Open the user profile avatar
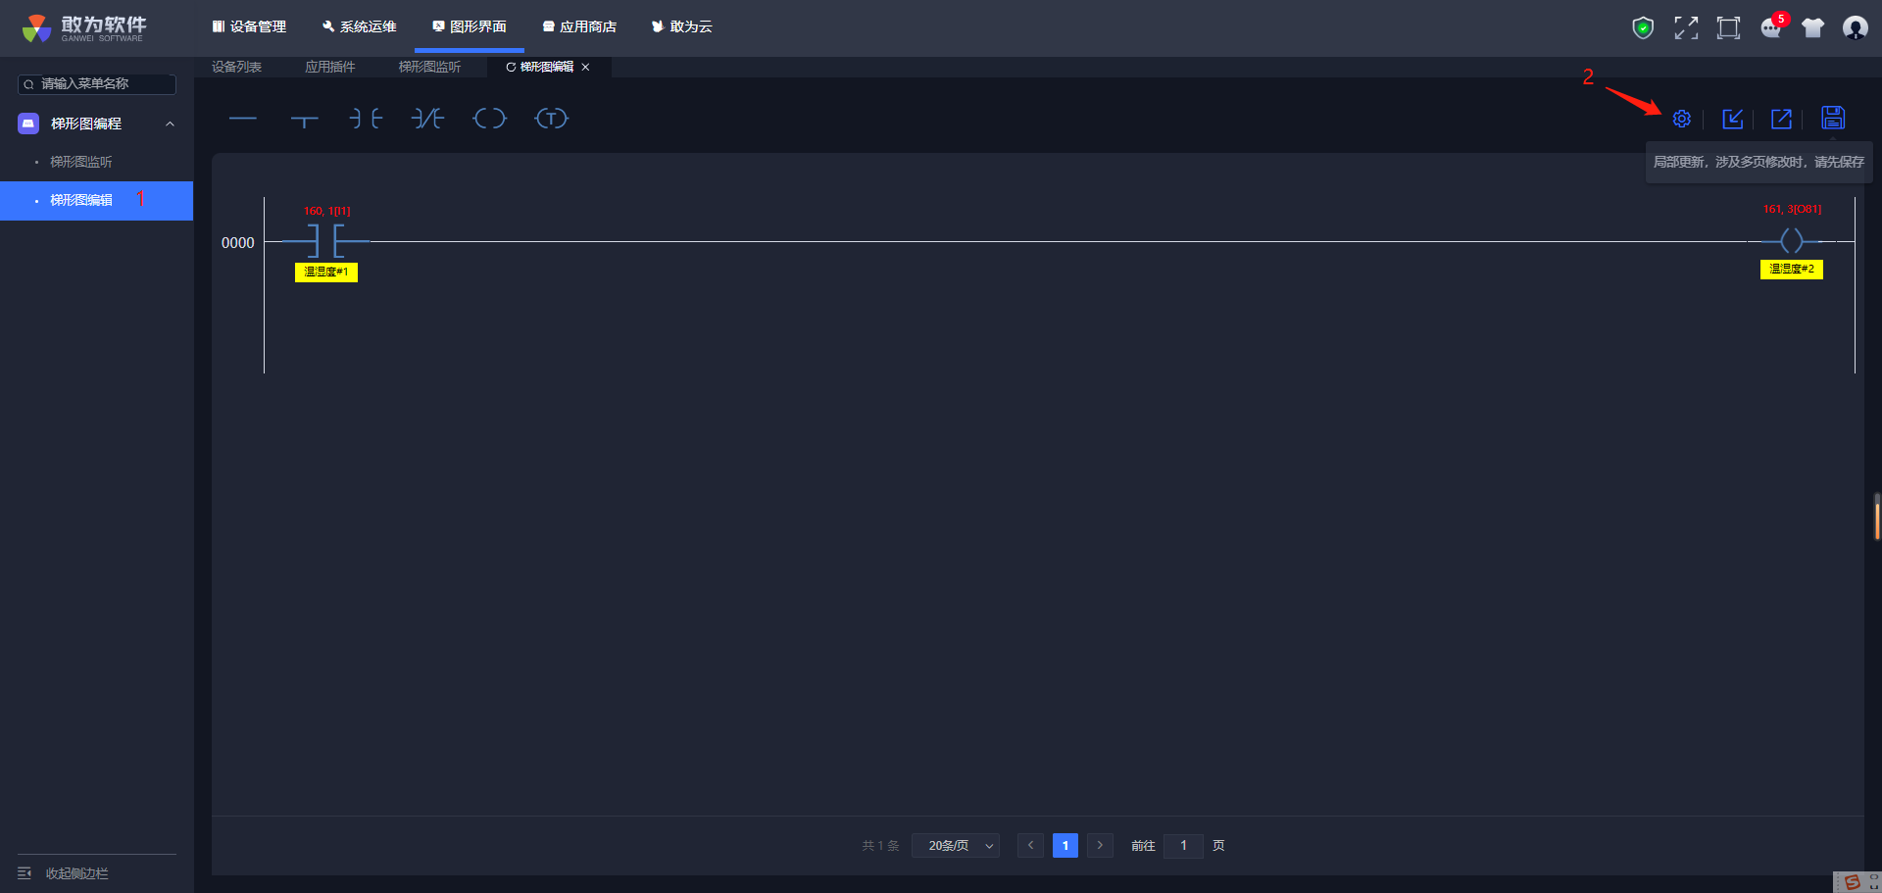Screen dimensions: 1882x893 [1855, 27]
